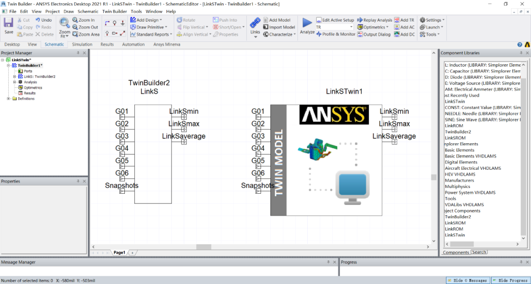Select the pentagon interface port tool
This screenshot has height=284, width=531.
pyautogui.click(x=115, y=33)
